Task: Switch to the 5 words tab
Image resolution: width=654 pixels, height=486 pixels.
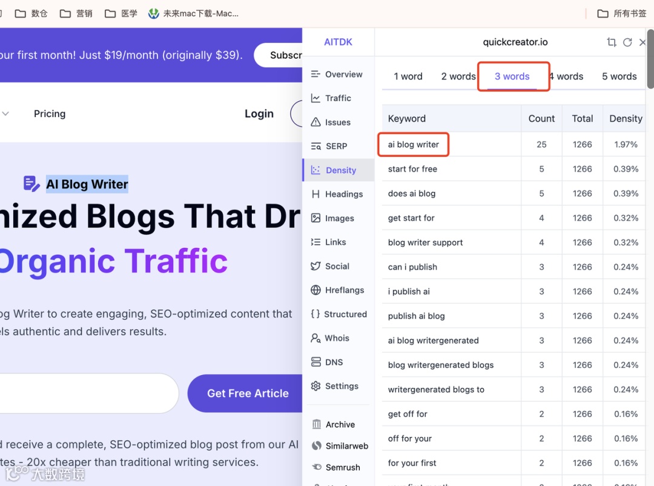Action: tap(619, 76)
